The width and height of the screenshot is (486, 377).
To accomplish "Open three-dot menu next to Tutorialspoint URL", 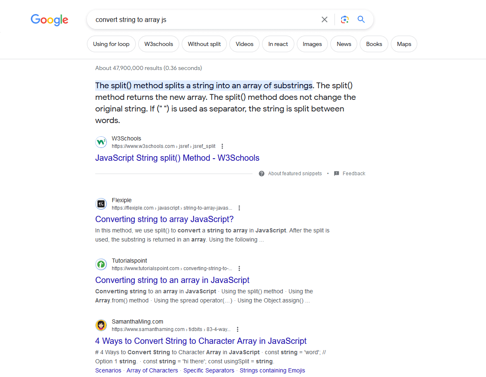I will 239,268.
